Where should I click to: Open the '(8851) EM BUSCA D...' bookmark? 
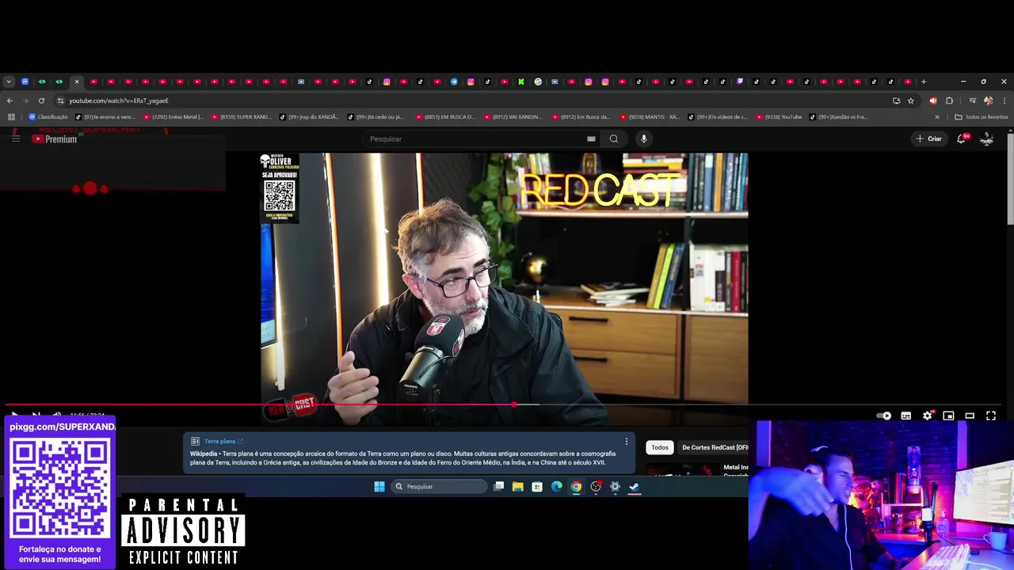[x=445, y=117]
